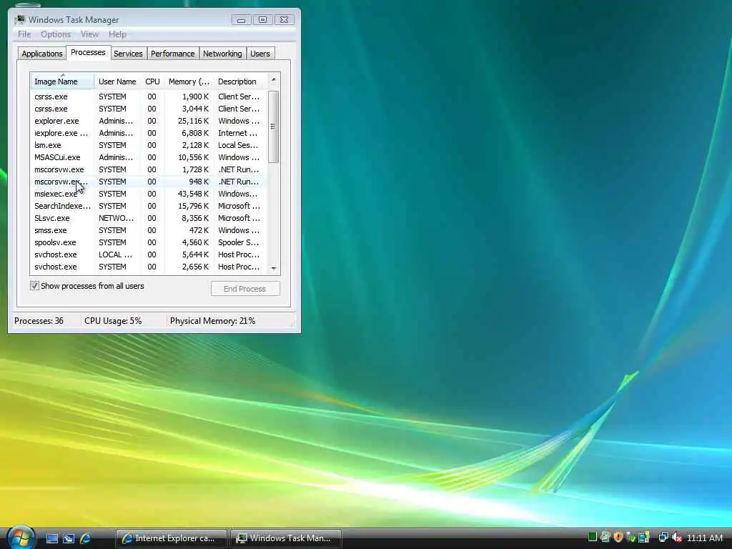The width and height of the screenshot is (732, 549).
Task: Click CPU Usage: 5% in status bar
Action: tap(113, 321)
